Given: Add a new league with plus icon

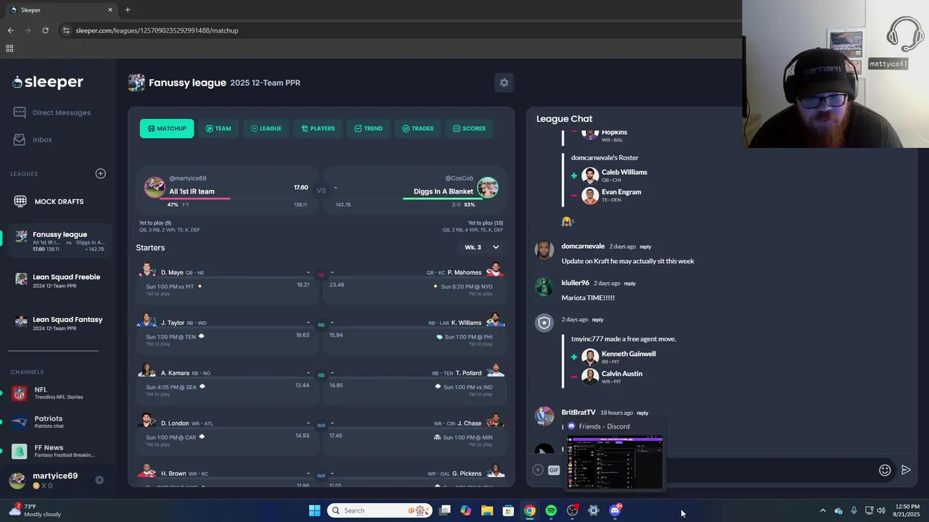Looking at the screenshot, I should [x=100, y=173].
